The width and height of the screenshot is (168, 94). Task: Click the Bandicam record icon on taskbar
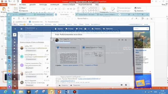click(x=75, y=92)
